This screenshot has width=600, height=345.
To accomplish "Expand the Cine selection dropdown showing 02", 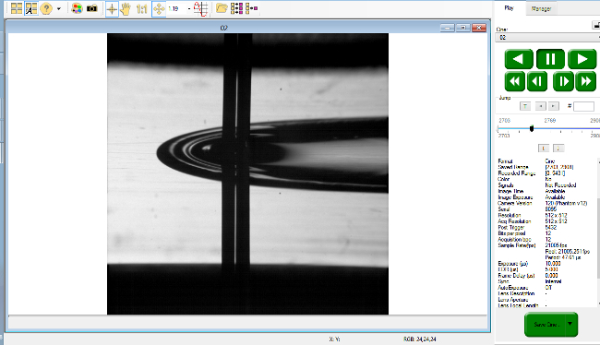I will pos(547,38).
